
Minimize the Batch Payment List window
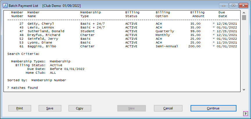(x=225, y=6)
